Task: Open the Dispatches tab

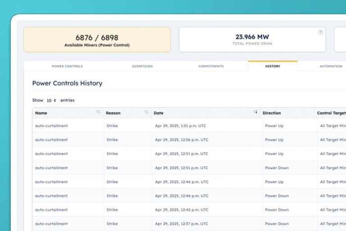Action: 142,66
